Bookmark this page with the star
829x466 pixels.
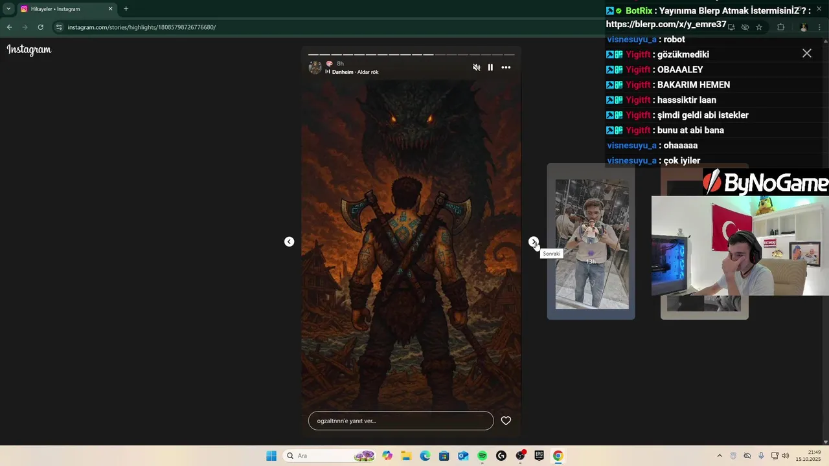tap(759, 27)
